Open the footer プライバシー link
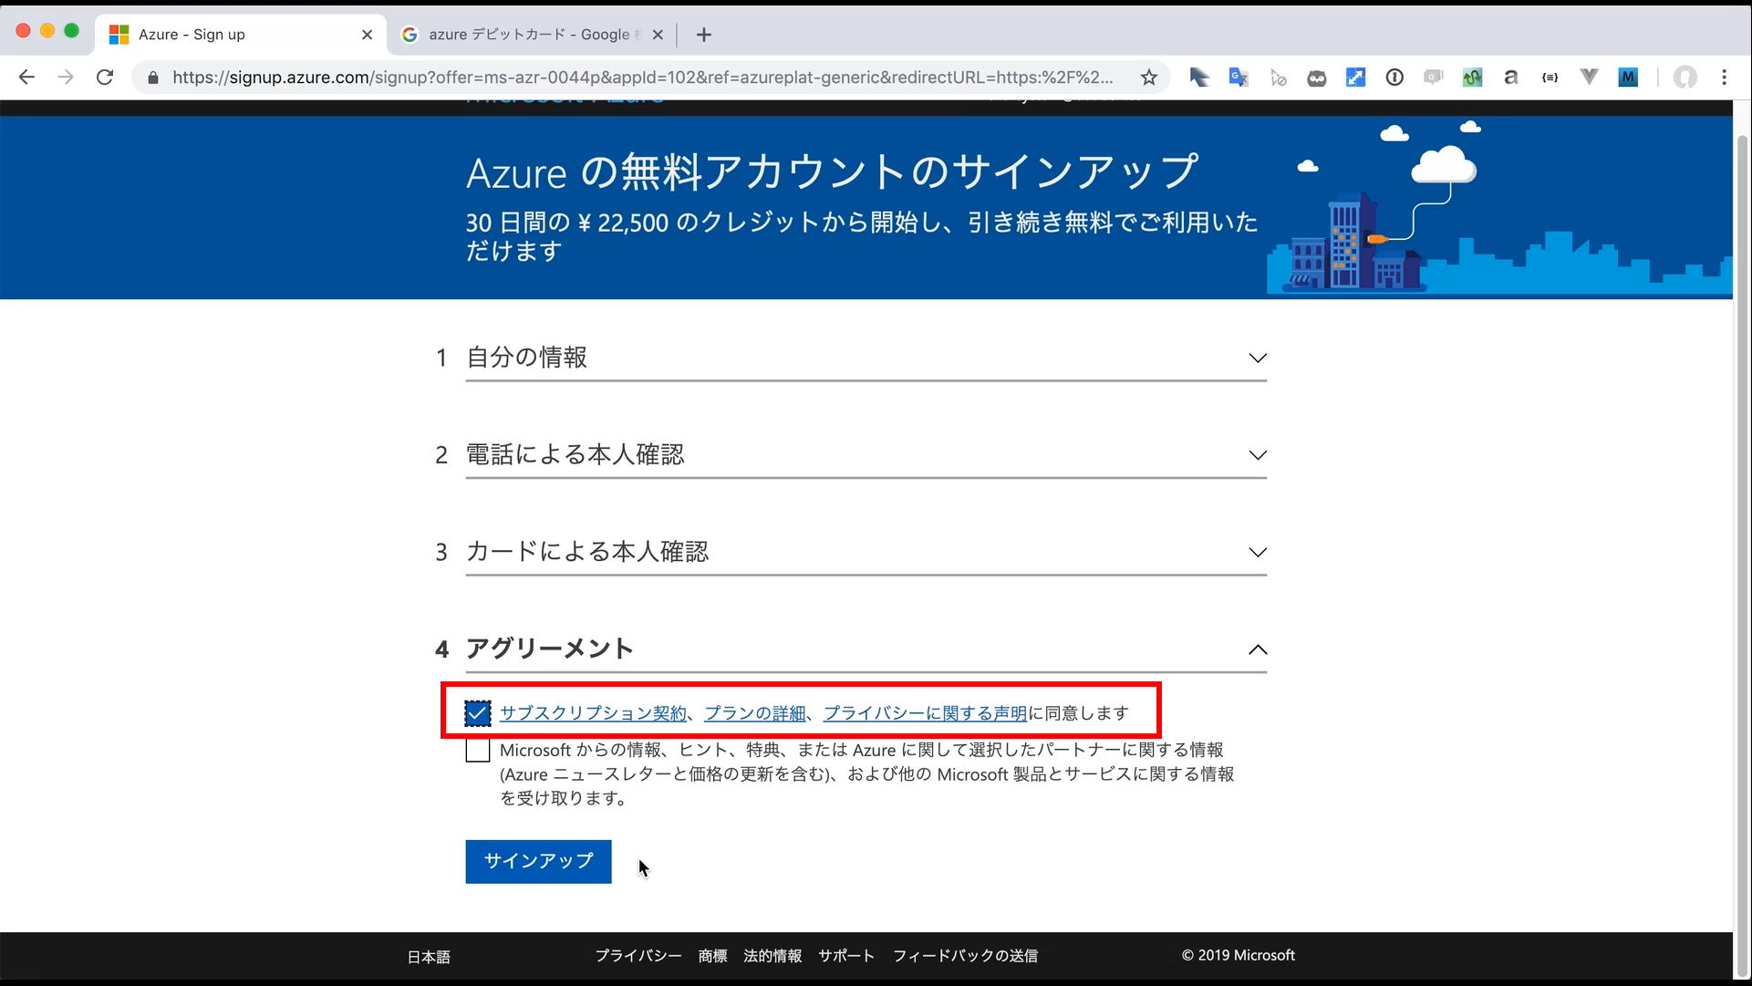Viewport: 1752px width, 986px height. pyautogui.click(x=638, y=956)
